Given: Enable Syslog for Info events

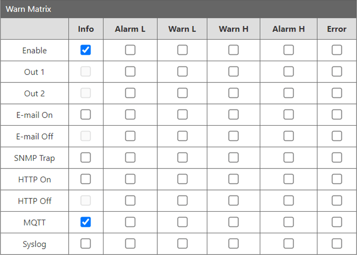Looking at the screenshot, I should (x=86, y=243).
